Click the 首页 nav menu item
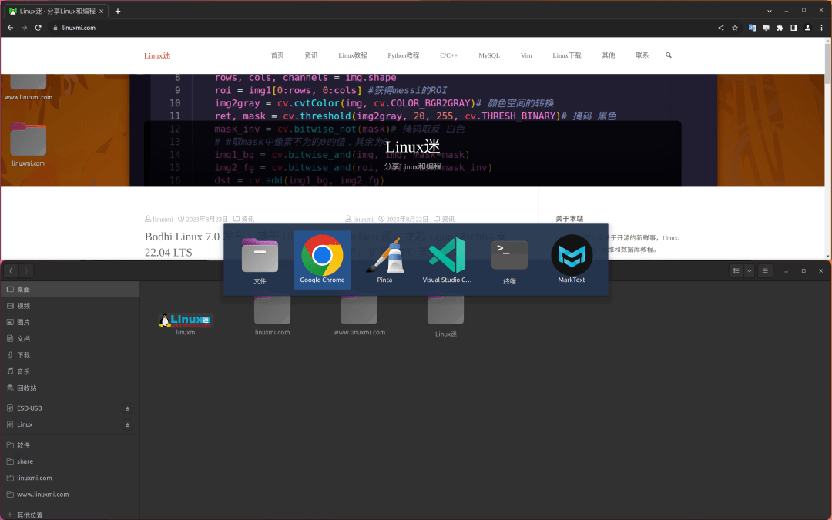Screen dimensions: 832x520 tap(277, 55)
